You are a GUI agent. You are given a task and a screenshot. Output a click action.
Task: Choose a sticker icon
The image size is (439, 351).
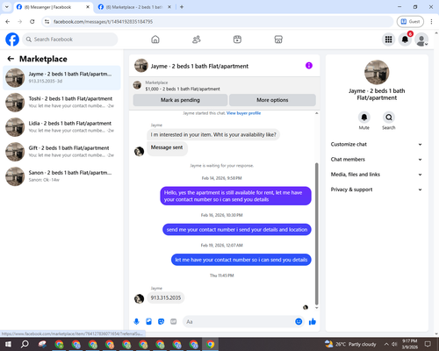pyautogui.click(x=161, y=322)
